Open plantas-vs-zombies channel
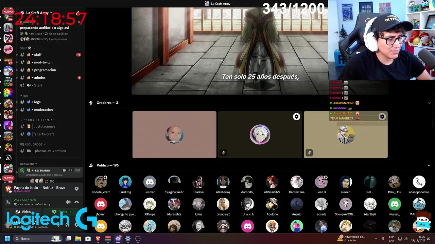This screenshot has width=435, height=244. pyautogui.click(x=50, y=151)
